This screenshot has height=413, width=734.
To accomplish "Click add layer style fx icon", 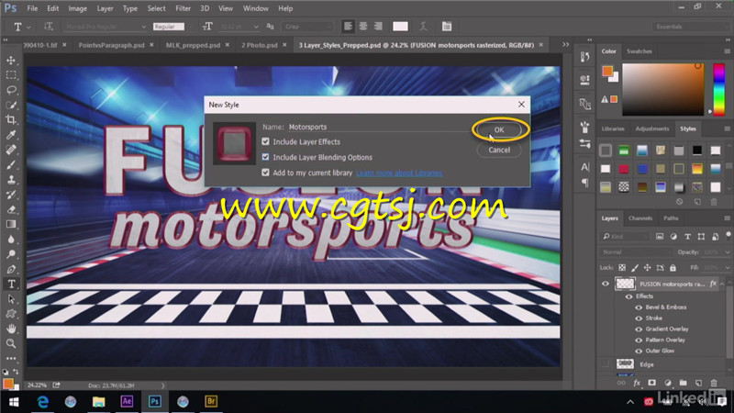I will point(637,383).
